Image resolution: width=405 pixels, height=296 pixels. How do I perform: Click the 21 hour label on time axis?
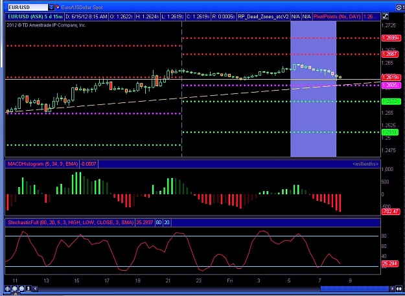pyautogui.click(x=168, y=280)
